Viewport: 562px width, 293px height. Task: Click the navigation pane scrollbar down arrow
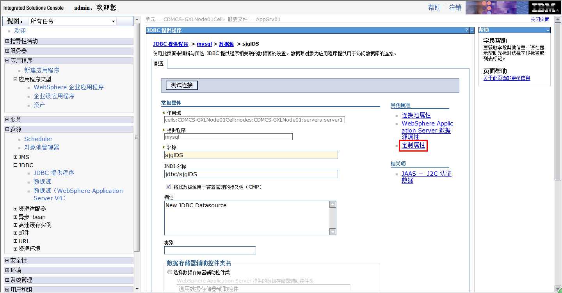click(137, 289)
